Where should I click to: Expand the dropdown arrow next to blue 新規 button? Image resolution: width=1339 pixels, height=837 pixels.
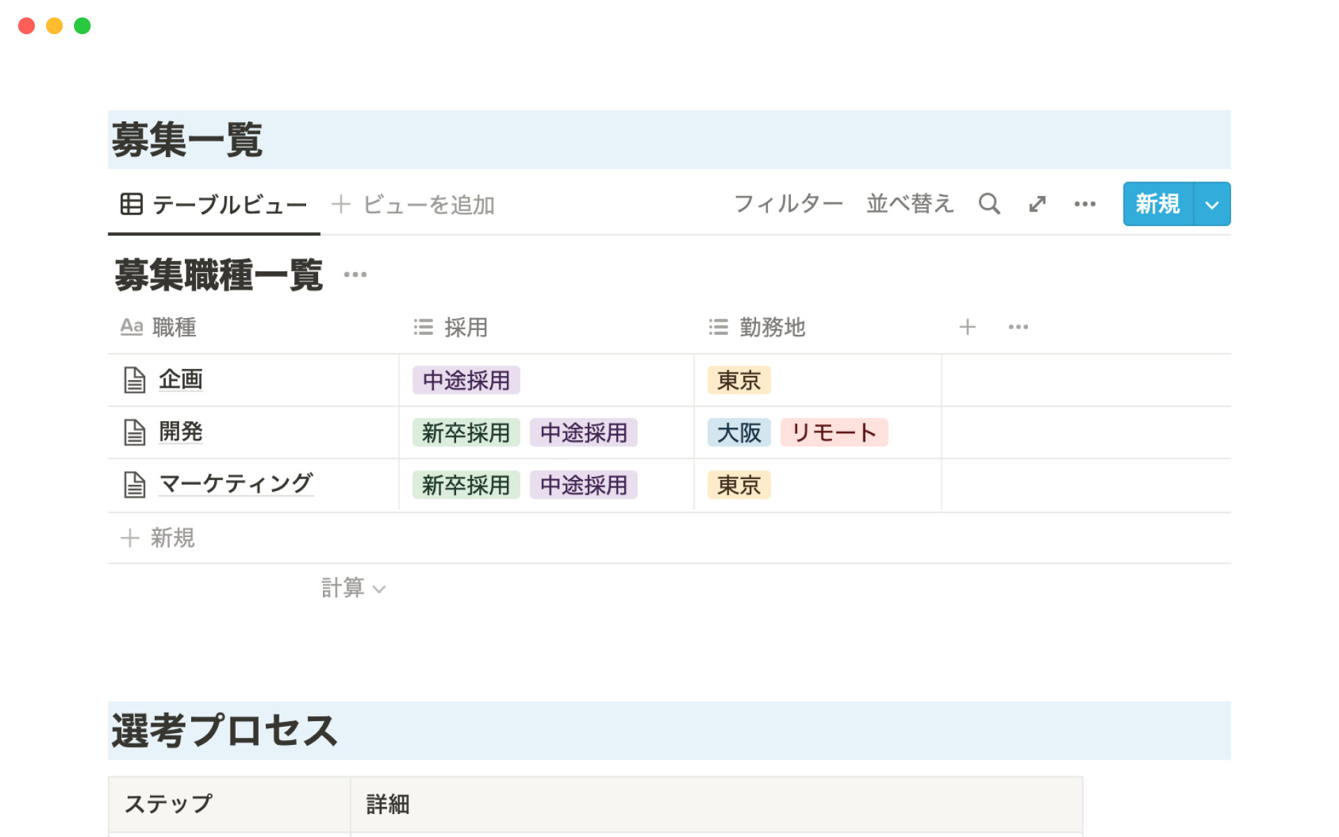[1212, 204]
